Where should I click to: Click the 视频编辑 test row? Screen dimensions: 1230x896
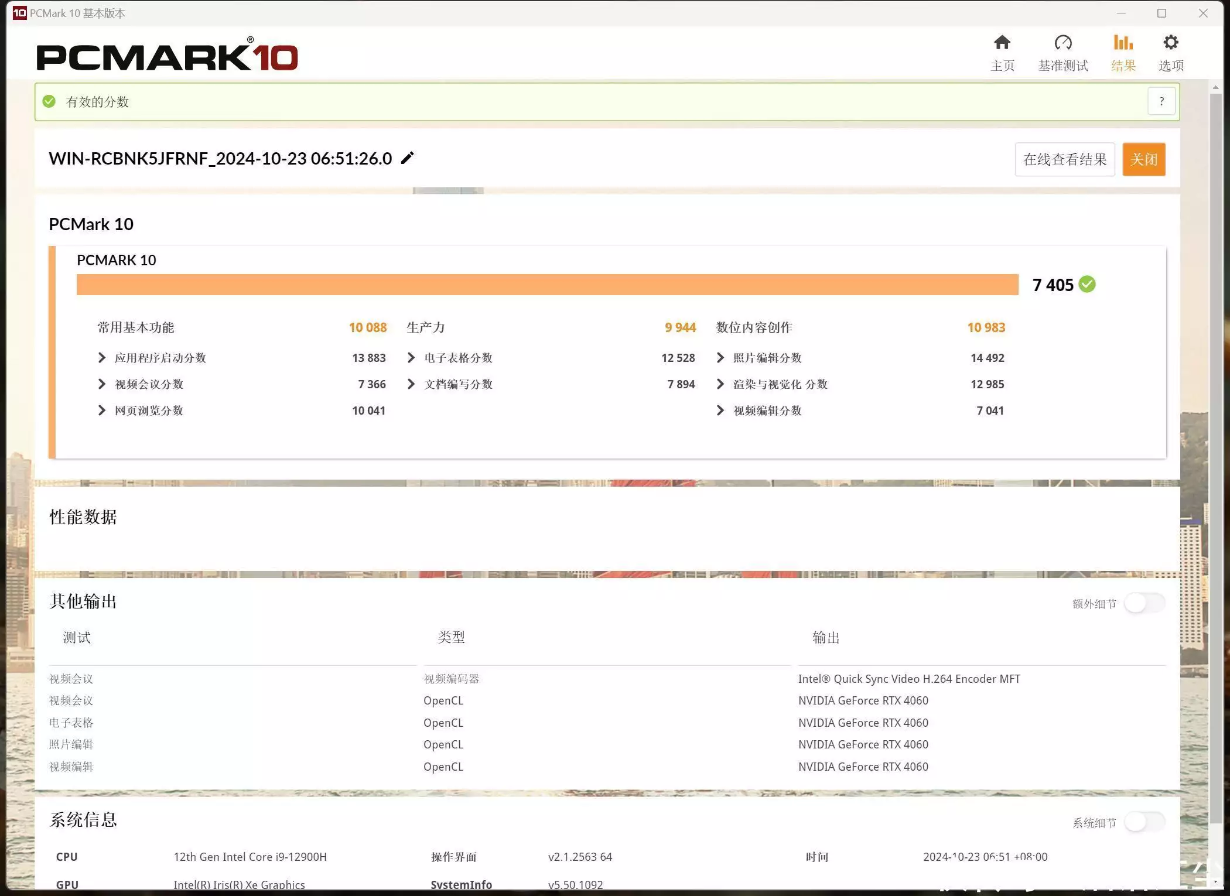click(71, 767)
